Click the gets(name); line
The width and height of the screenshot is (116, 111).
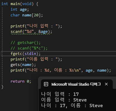point(23,65)
